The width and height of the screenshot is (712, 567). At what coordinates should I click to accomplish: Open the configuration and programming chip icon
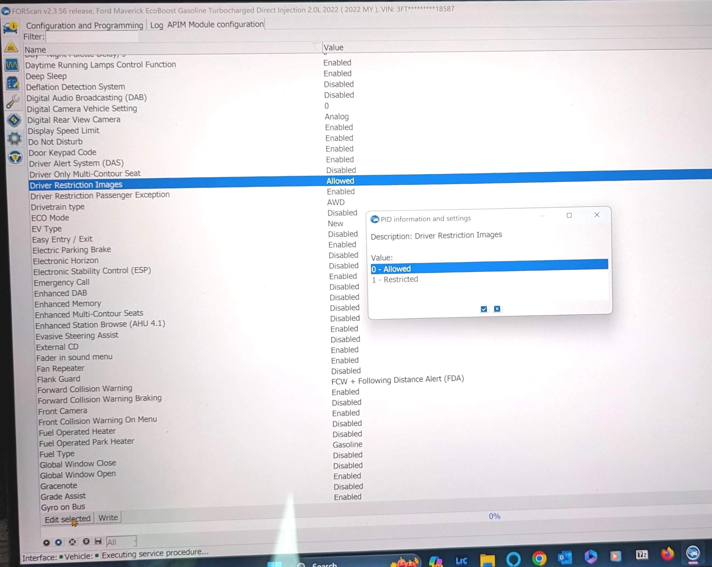tap(14, 120)
